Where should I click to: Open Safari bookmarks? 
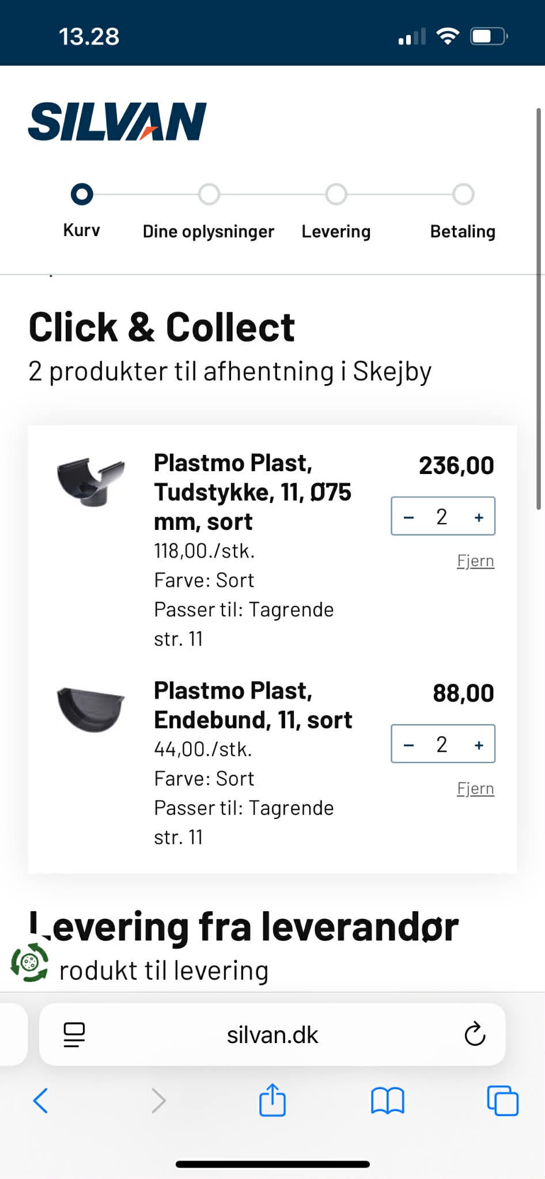[x=388, y=1101]
